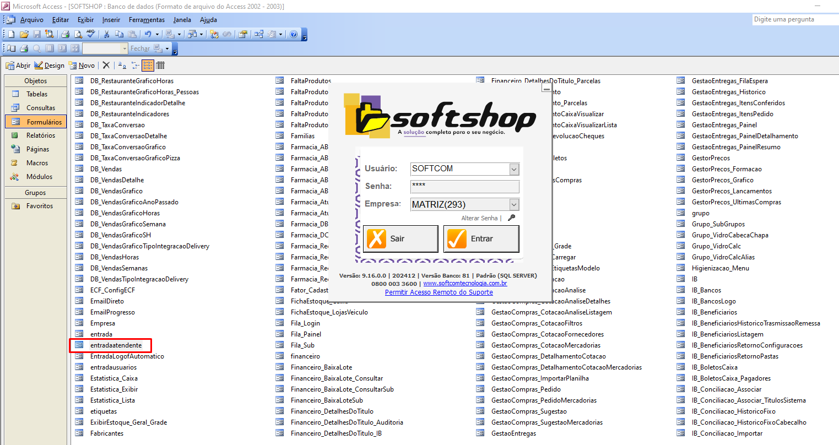The image size is (839, 445).
Task: Click the New database file icon
Action: (x=11, y=34)
